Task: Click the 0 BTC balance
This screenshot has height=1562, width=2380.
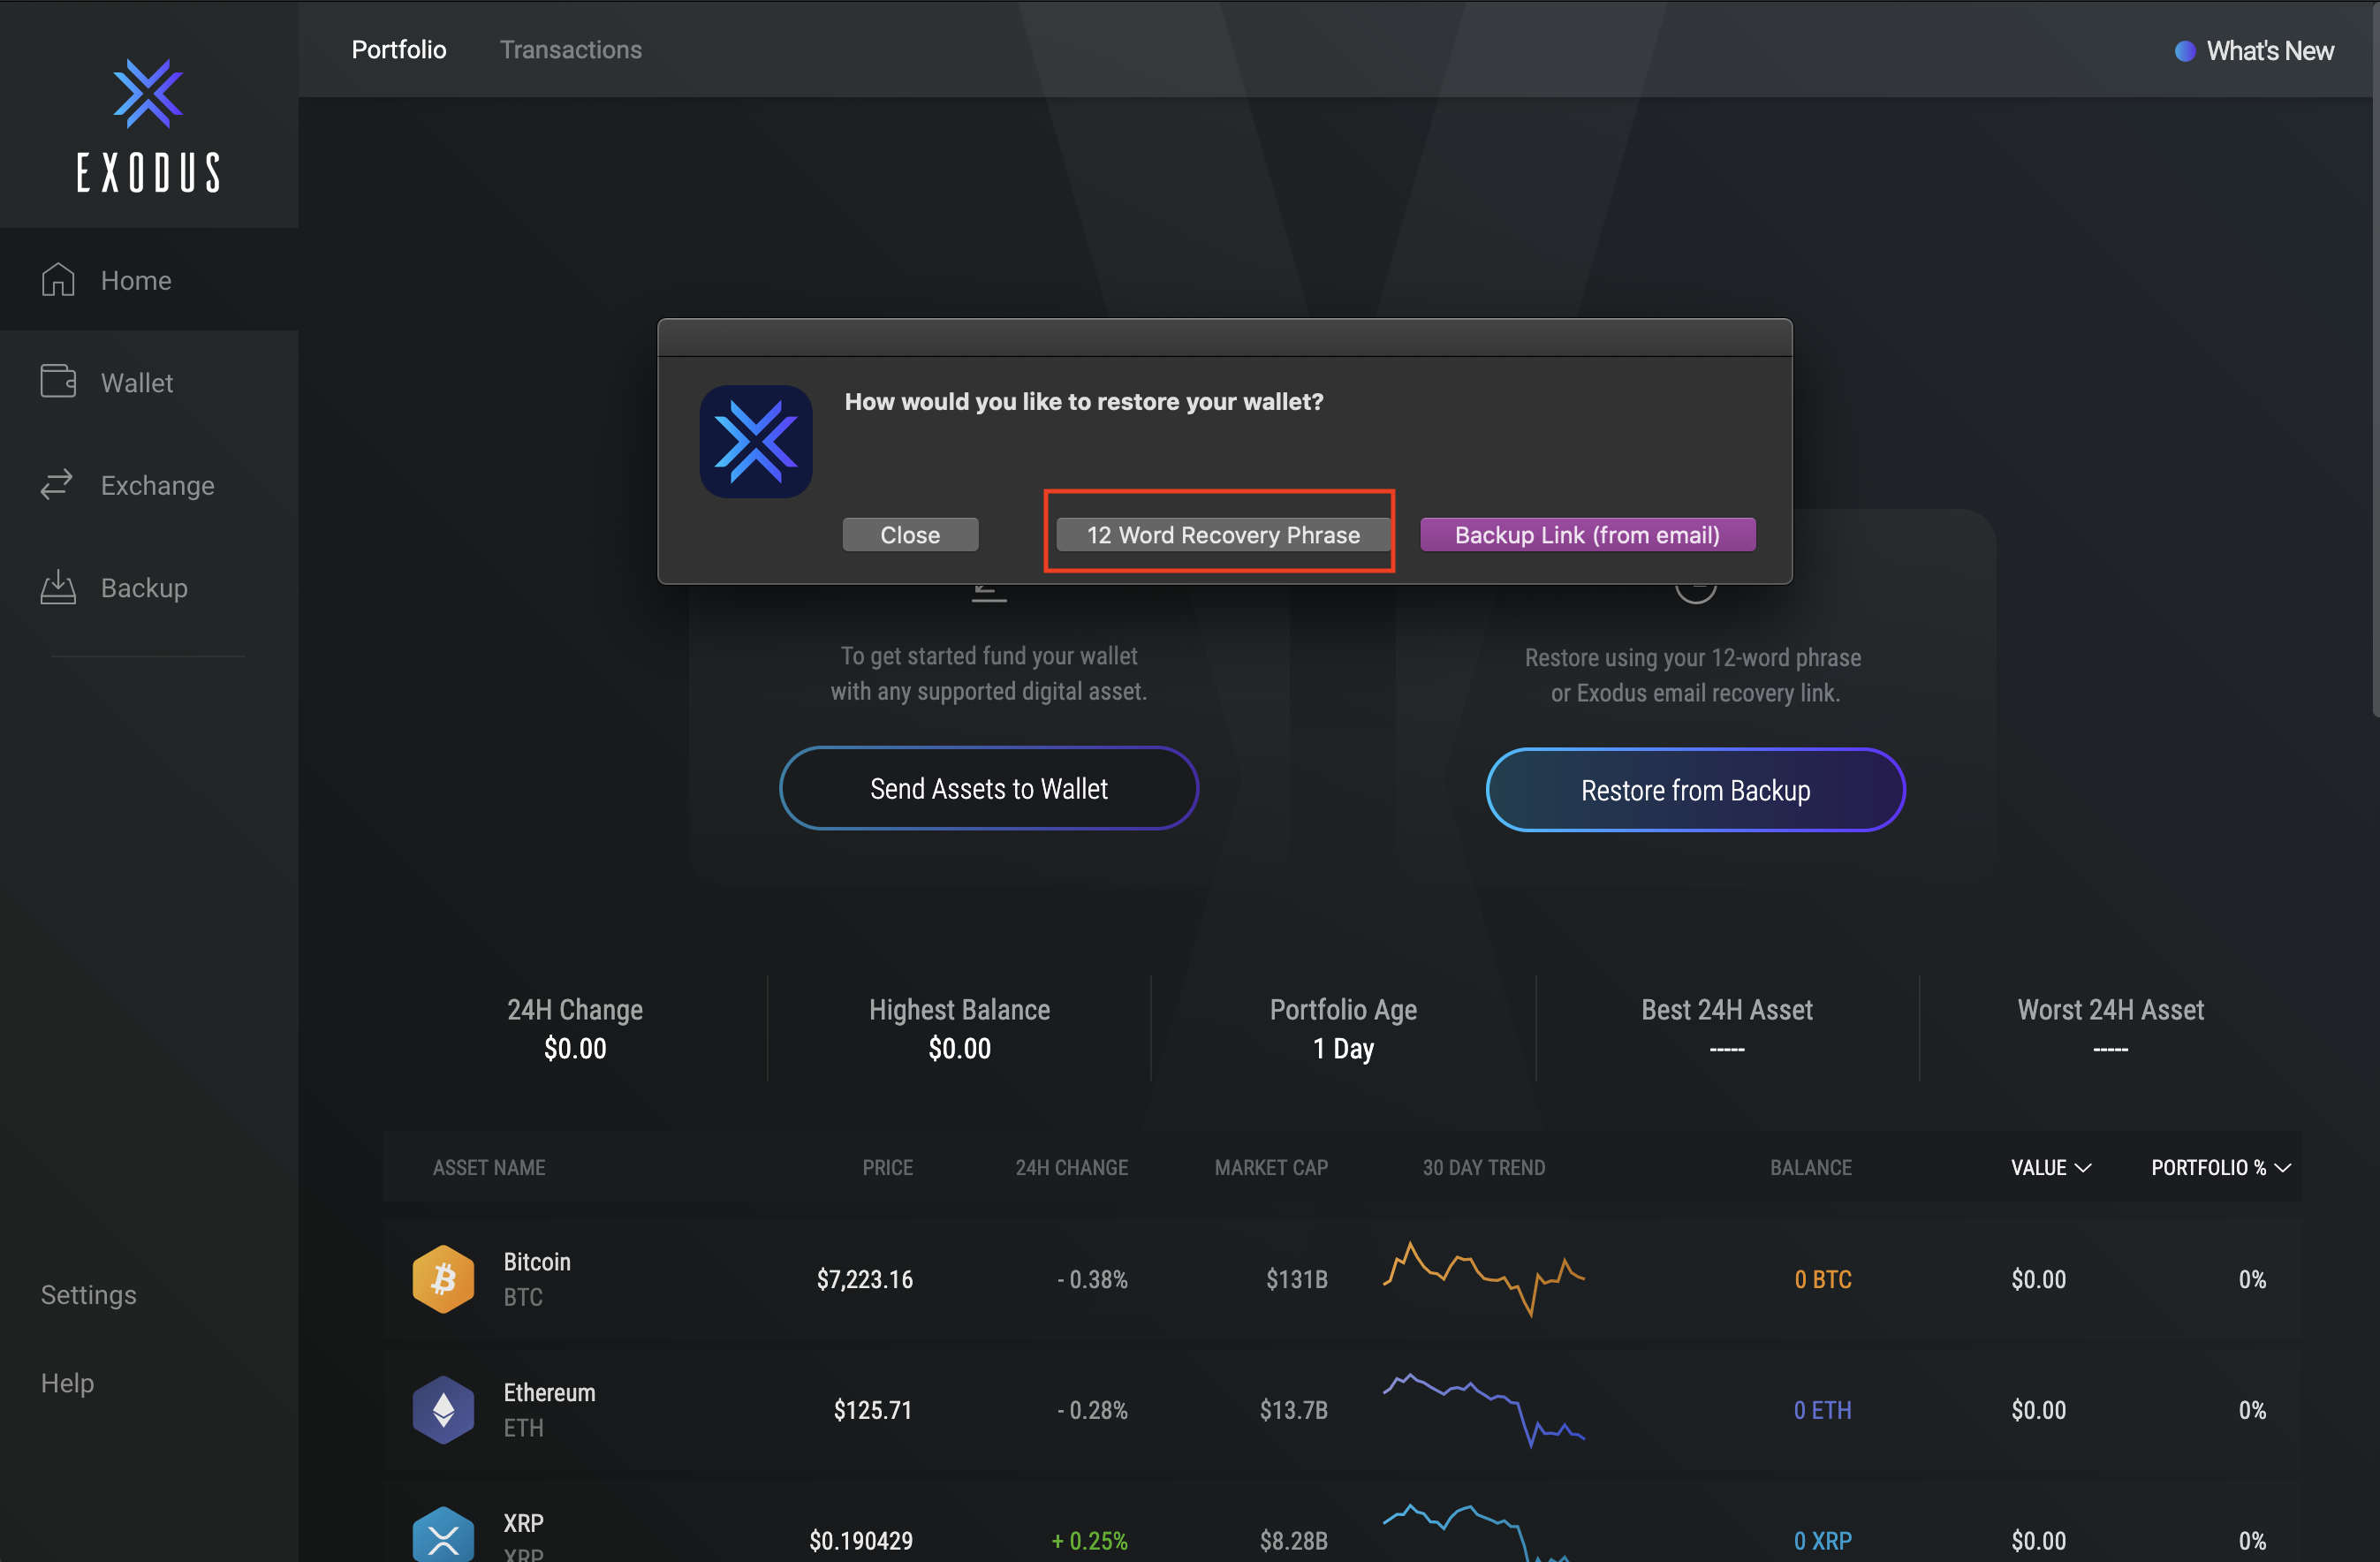Action: pyautogui.click(x=1822, y=1279)
